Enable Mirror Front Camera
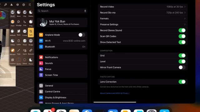 click(182, 68)
